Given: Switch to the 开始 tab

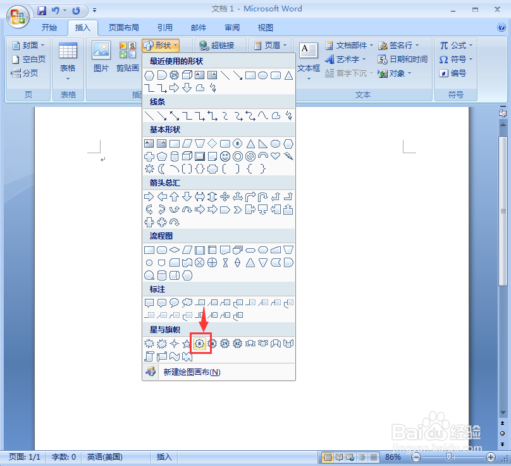Looking at the screenshot, I should coord(49,27).
